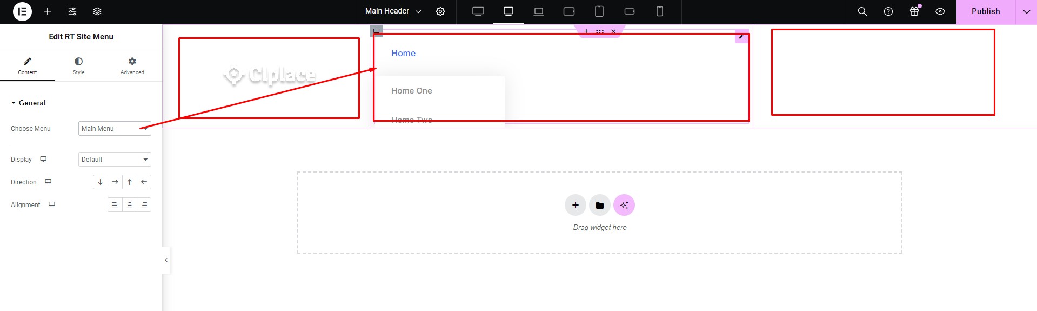Set direction to down arrow
This screenshot has height=311, width=1037.
(x=101, y=182)
